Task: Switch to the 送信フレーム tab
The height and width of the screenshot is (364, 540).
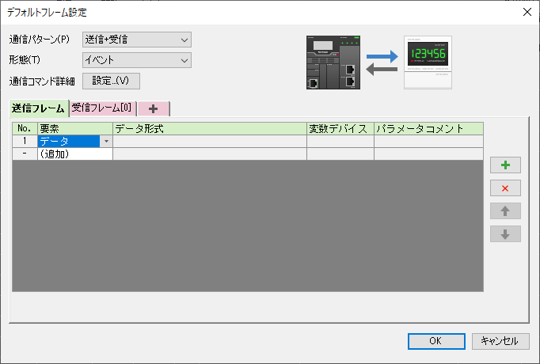Action: pyautogui.click(x=39, y=108)
